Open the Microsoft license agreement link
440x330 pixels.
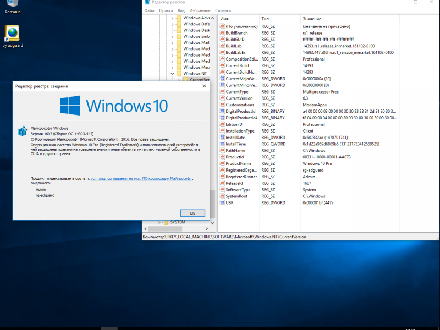pyautogui.click(x=141, y=178)
